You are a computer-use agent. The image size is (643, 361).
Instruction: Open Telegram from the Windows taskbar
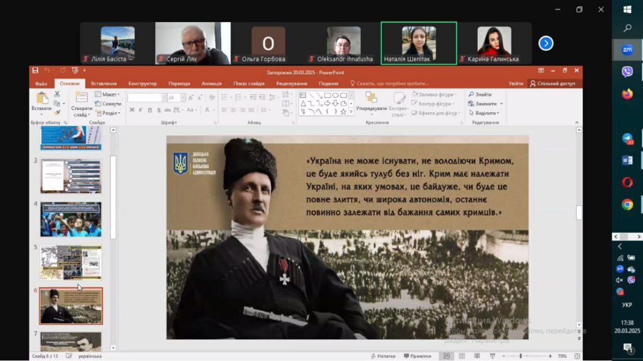click(627, 139)
